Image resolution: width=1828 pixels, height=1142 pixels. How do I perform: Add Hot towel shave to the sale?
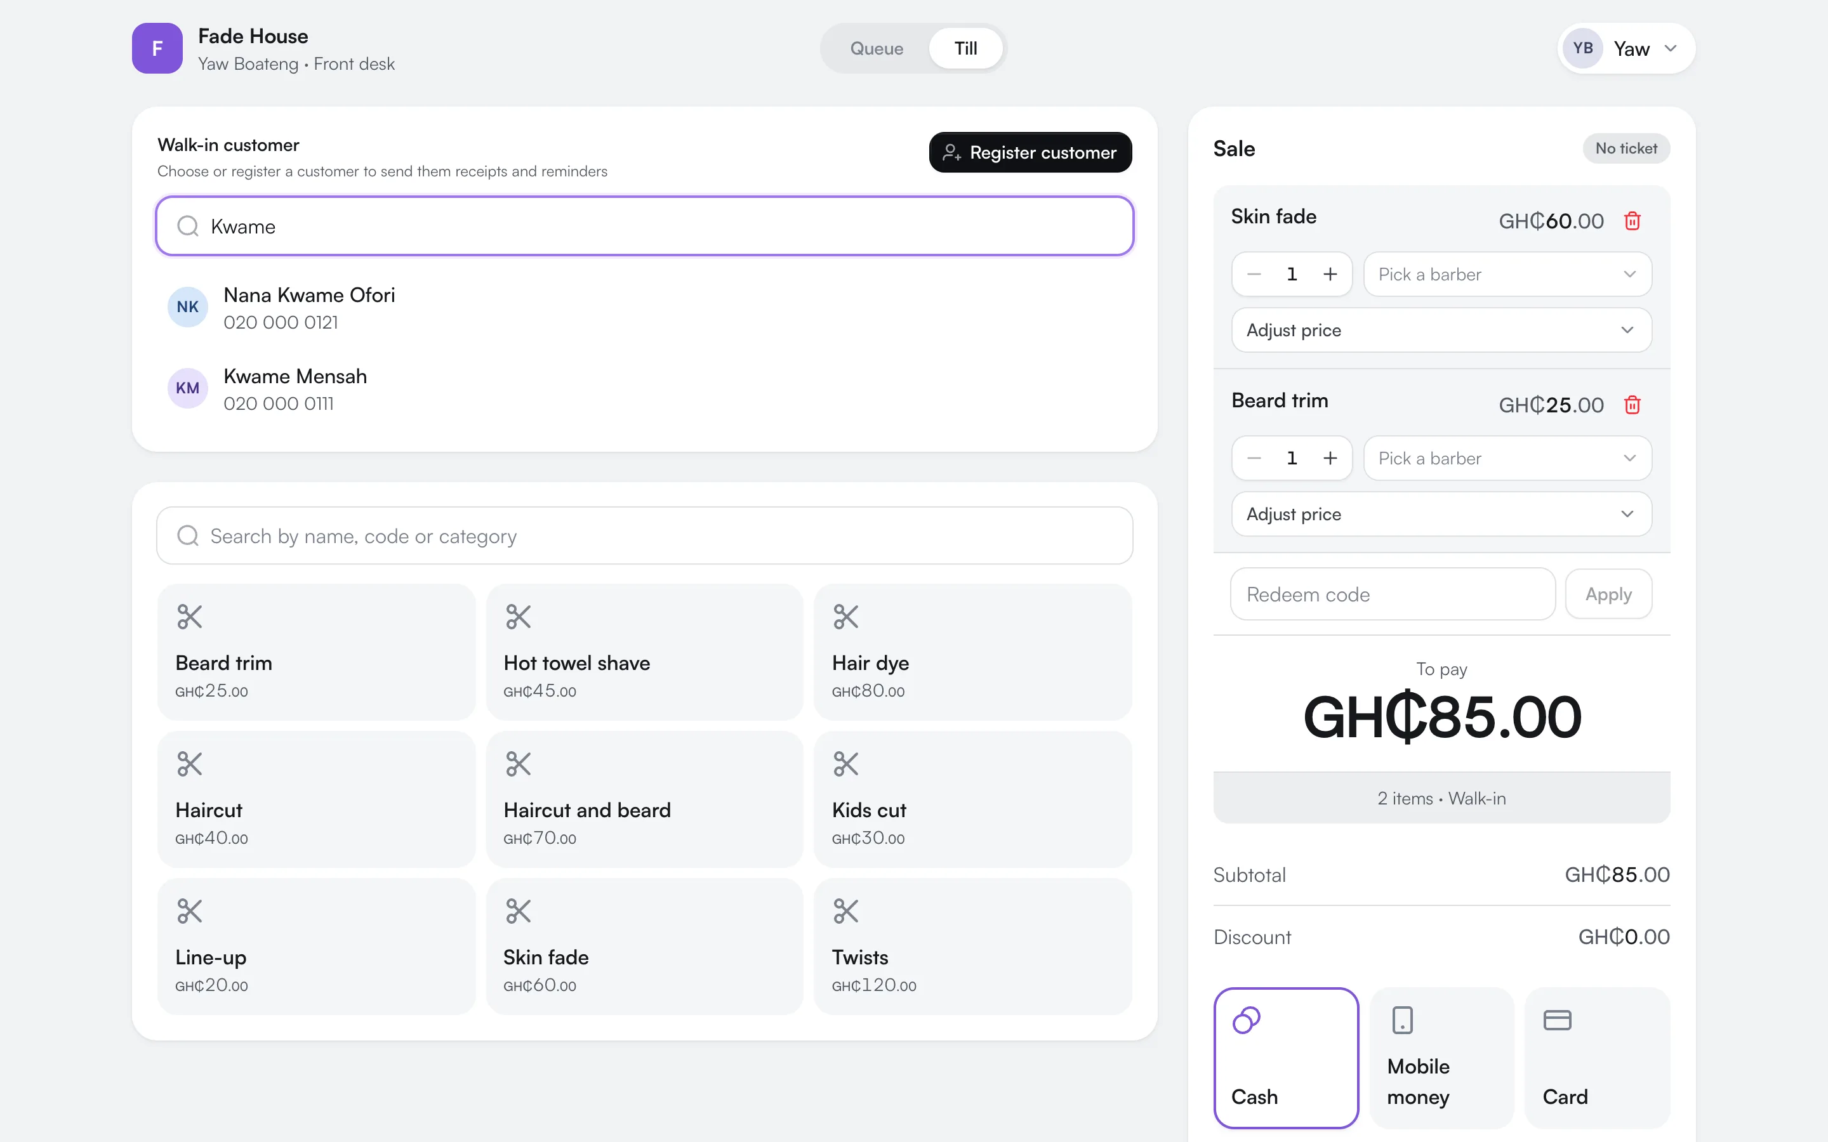[644, 652]
